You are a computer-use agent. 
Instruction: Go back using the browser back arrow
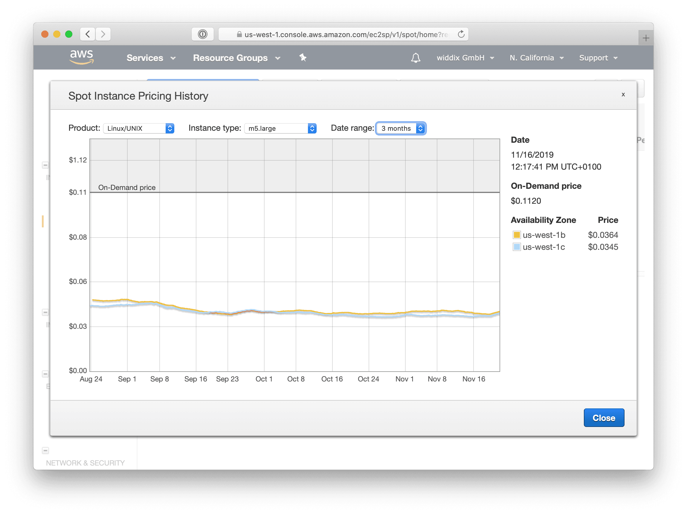[x=87, y=34]
